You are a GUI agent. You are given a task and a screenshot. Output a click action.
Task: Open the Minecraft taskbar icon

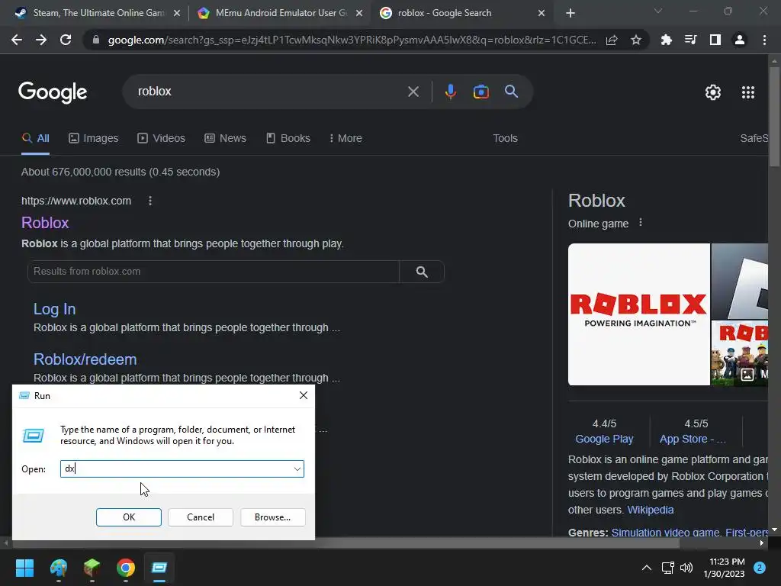point(92,568)
